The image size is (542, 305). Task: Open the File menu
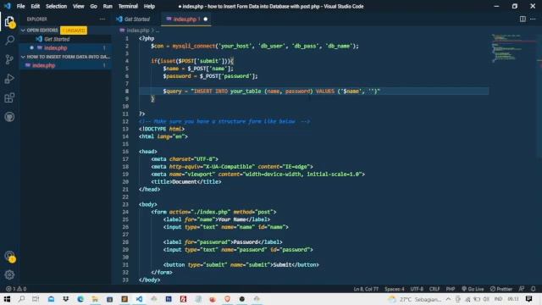20,6
